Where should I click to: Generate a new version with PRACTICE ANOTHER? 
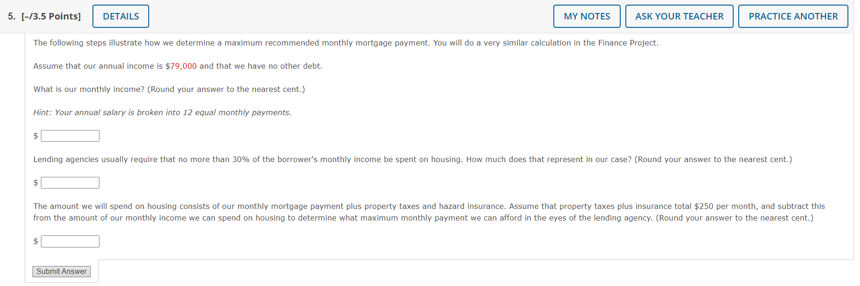coord(793,16)
